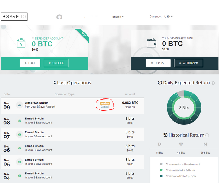
Task: Click the withdrawal icon on Nov 09 row
Action: pyautogui.click(x=20, y=105)
